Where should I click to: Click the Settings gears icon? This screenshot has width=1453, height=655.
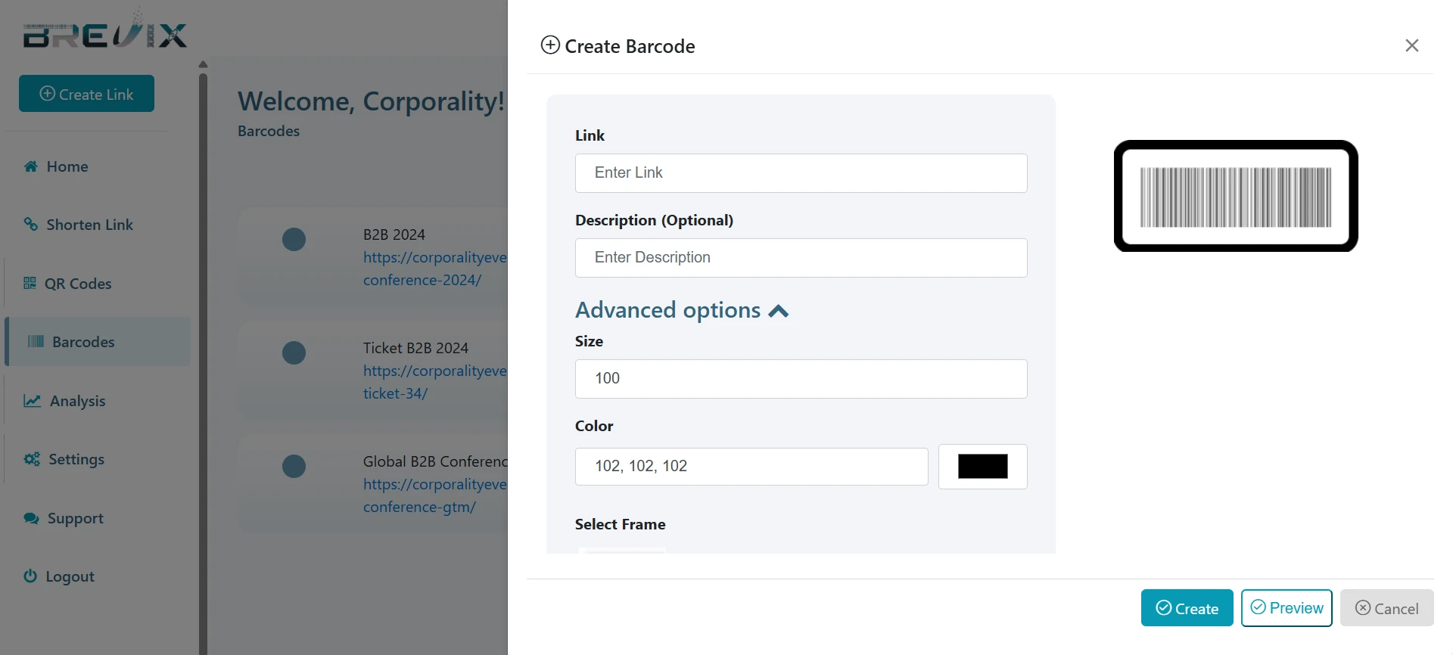tap(32, 459)
